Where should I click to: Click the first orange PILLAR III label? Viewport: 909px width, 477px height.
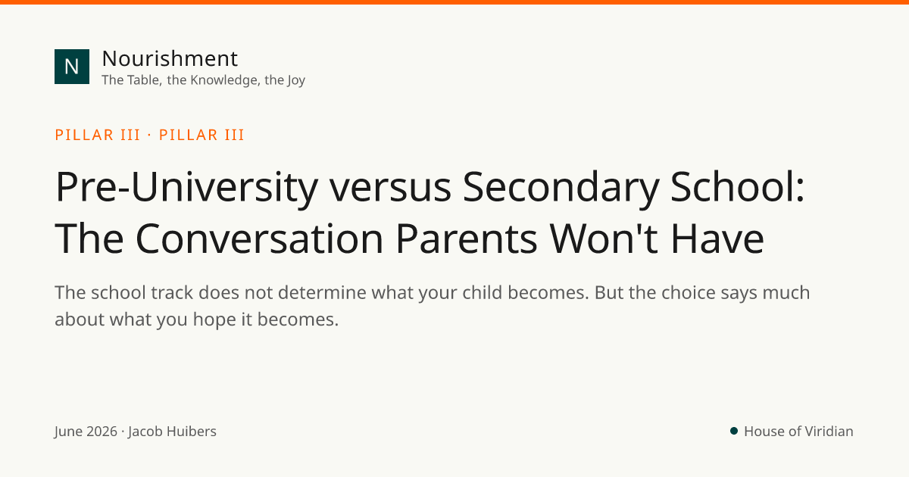coord(98,136)
